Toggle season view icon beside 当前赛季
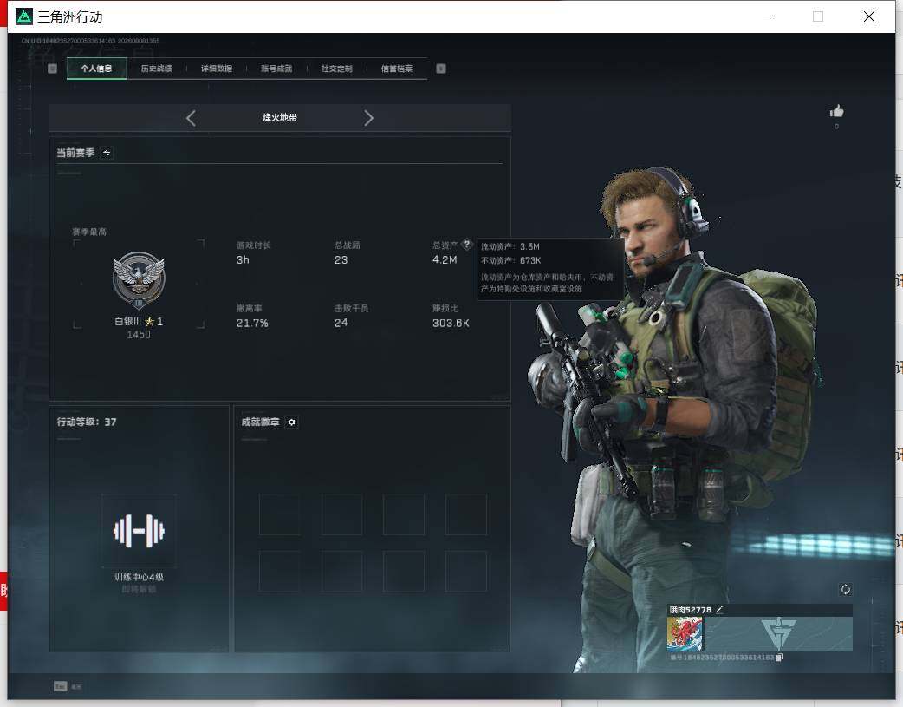903x707 pixels. [107, 153]
